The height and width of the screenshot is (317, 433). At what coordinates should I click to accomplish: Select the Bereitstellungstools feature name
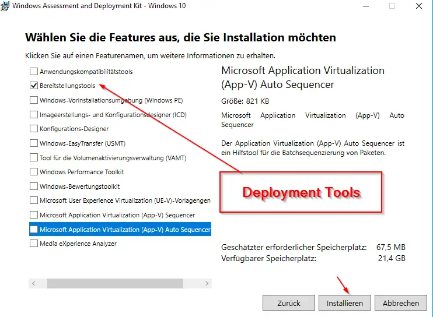click(67, 86)
